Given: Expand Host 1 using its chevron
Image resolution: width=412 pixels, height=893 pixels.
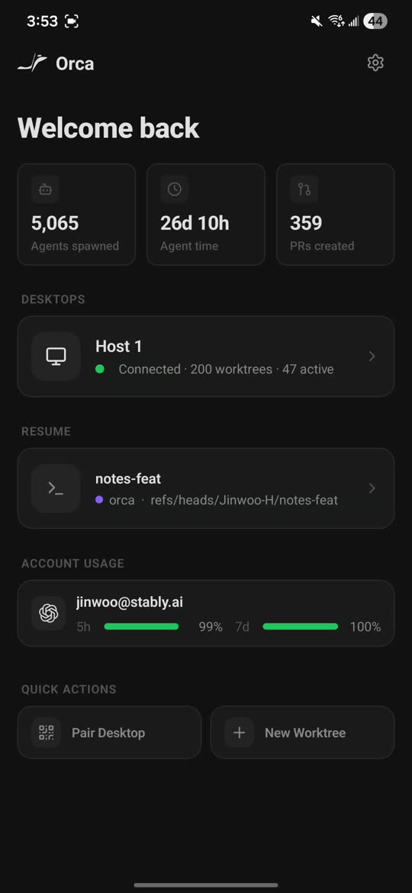Looking at the screenshot, I should (372, 356).
